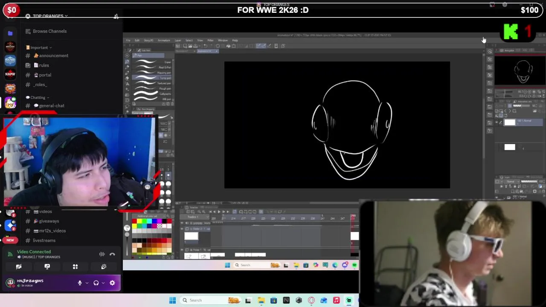Open Microsoft Store from the taskbar
The image size is (546, 307).
[273, 300]
